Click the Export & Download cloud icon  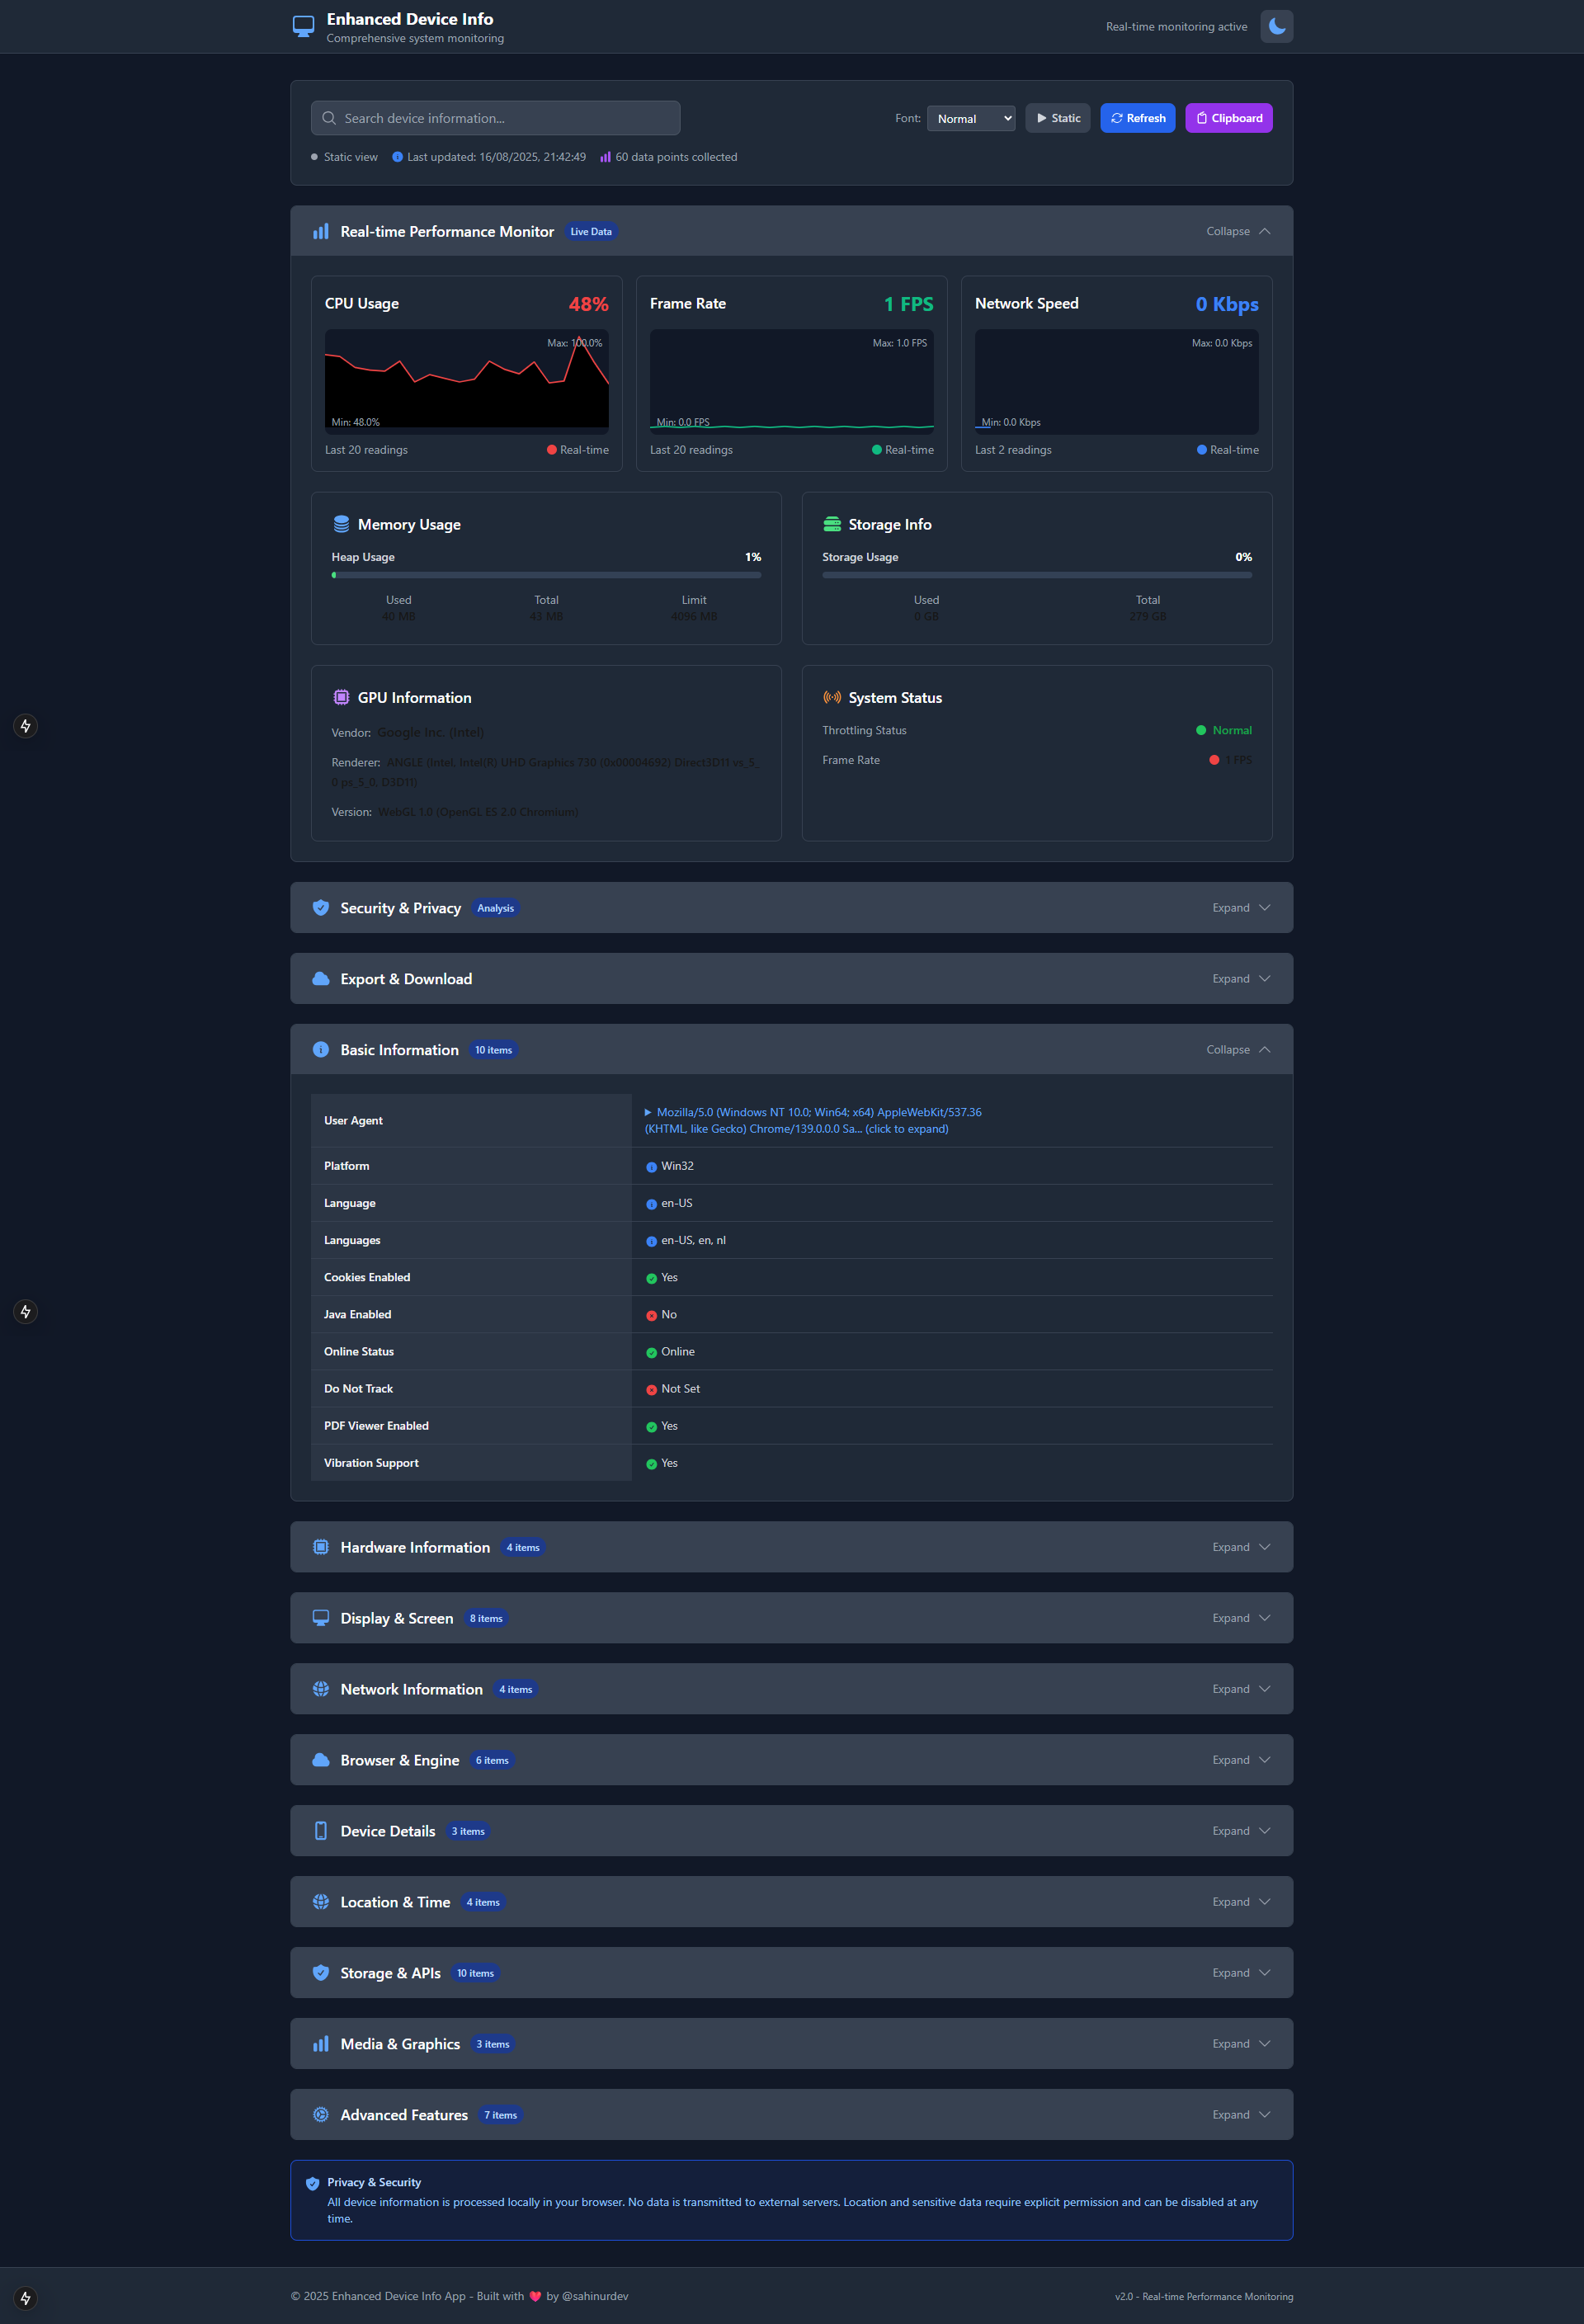tap(320, 979)
